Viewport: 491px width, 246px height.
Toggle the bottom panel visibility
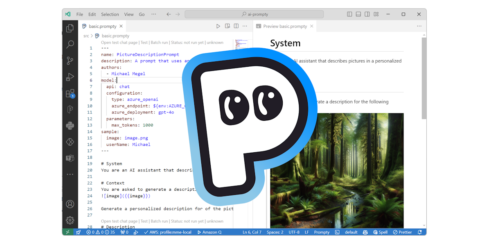pyautogui.click(x=358, y=14)
